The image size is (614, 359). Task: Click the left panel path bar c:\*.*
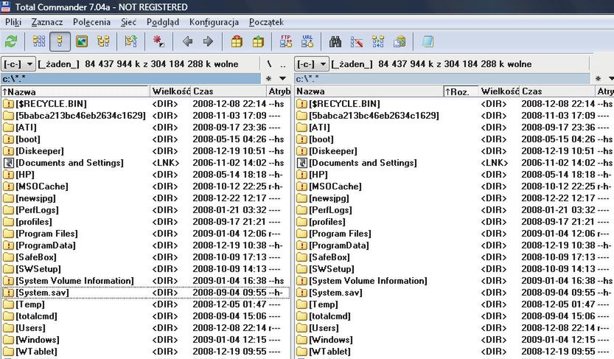click(130, 79)
